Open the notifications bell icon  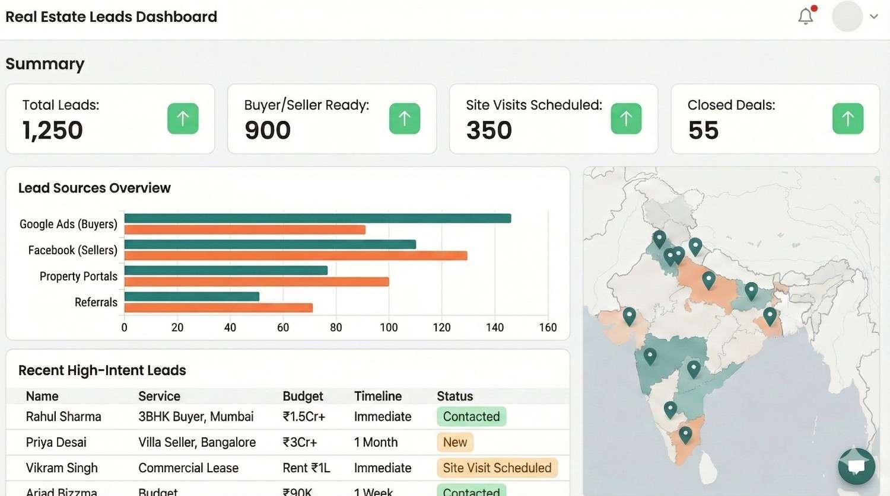coord(805,16)
